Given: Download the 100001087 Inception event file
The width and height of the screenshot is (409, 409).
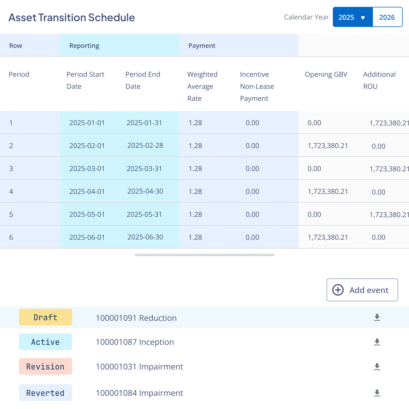Looking at the screenshot, I should (x=377, y=342).
